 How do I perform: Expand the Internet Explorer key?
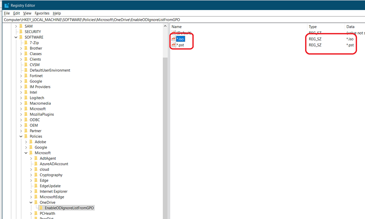pos(31,192)
